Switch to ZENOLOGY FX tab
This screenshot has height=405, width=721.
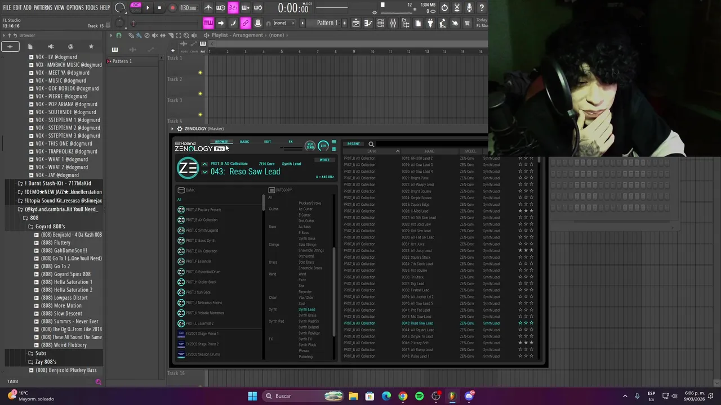point(291,142)
